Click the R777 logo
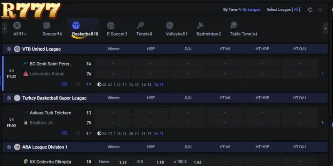Screen dimensions: 333x166 tap(31, 10)
